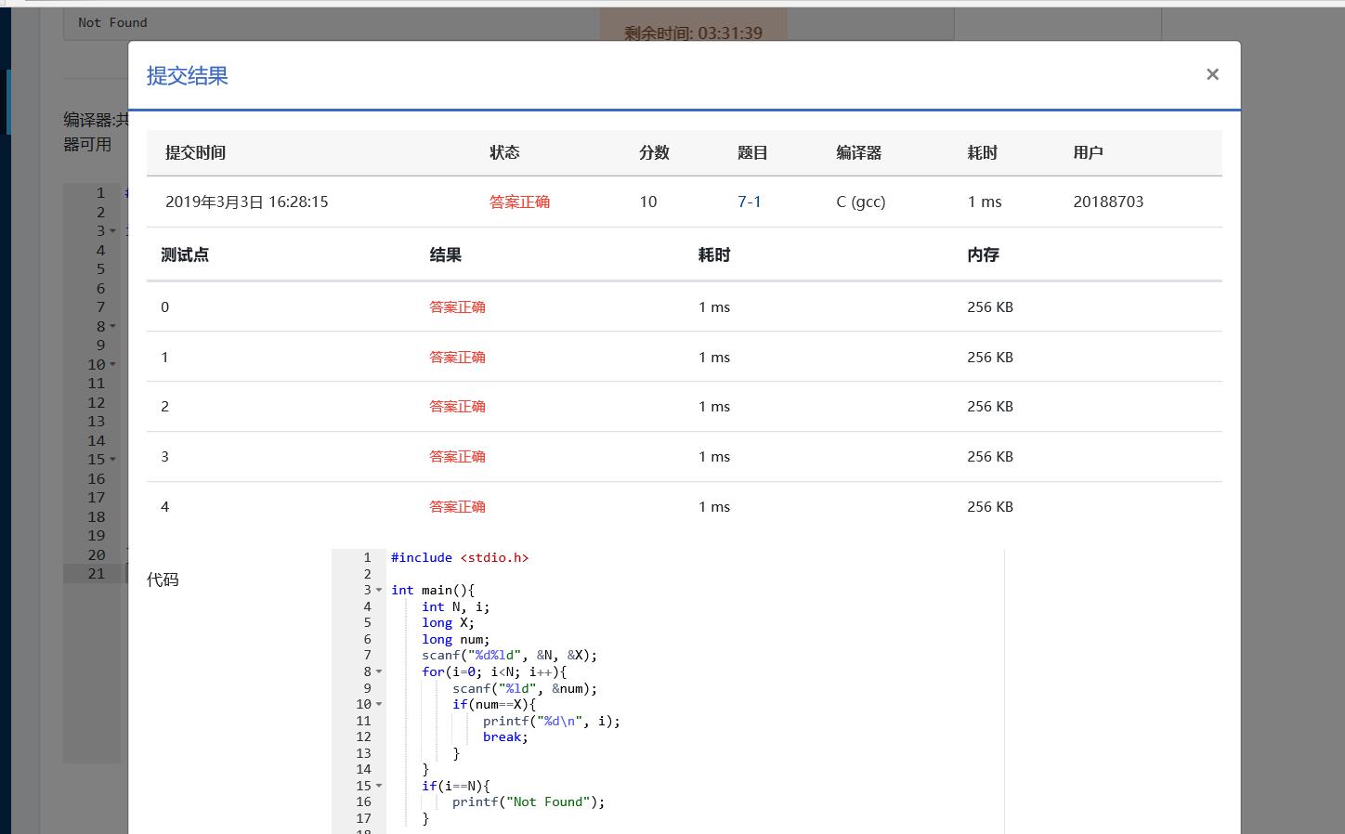Click the 提交结果 dialog title
Screen dimensions: 1345x834
pyautogui.click(x=188, y=75)
